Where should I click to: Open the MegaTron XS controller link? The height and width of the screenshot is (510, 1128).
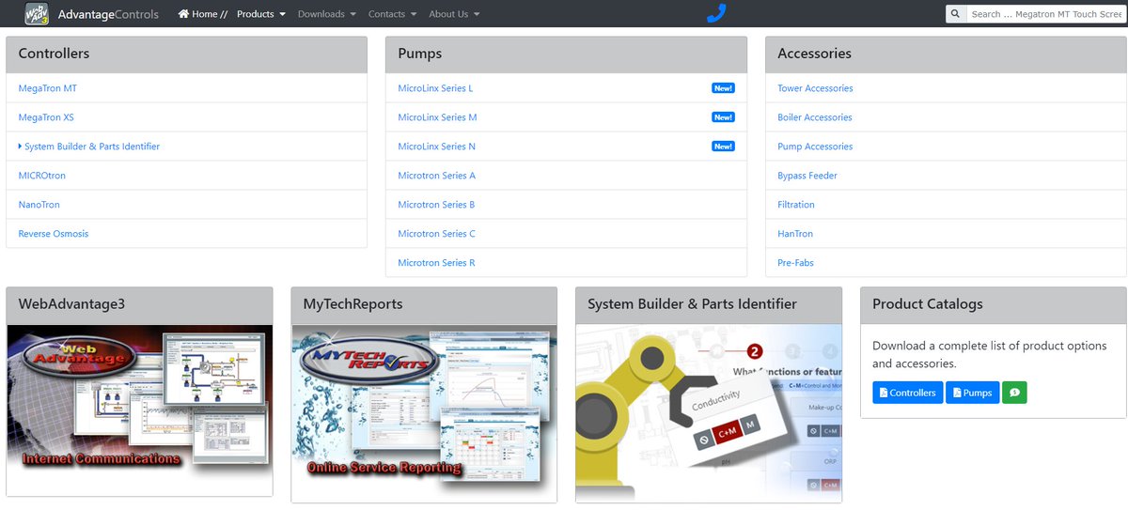tap(46, 117)
